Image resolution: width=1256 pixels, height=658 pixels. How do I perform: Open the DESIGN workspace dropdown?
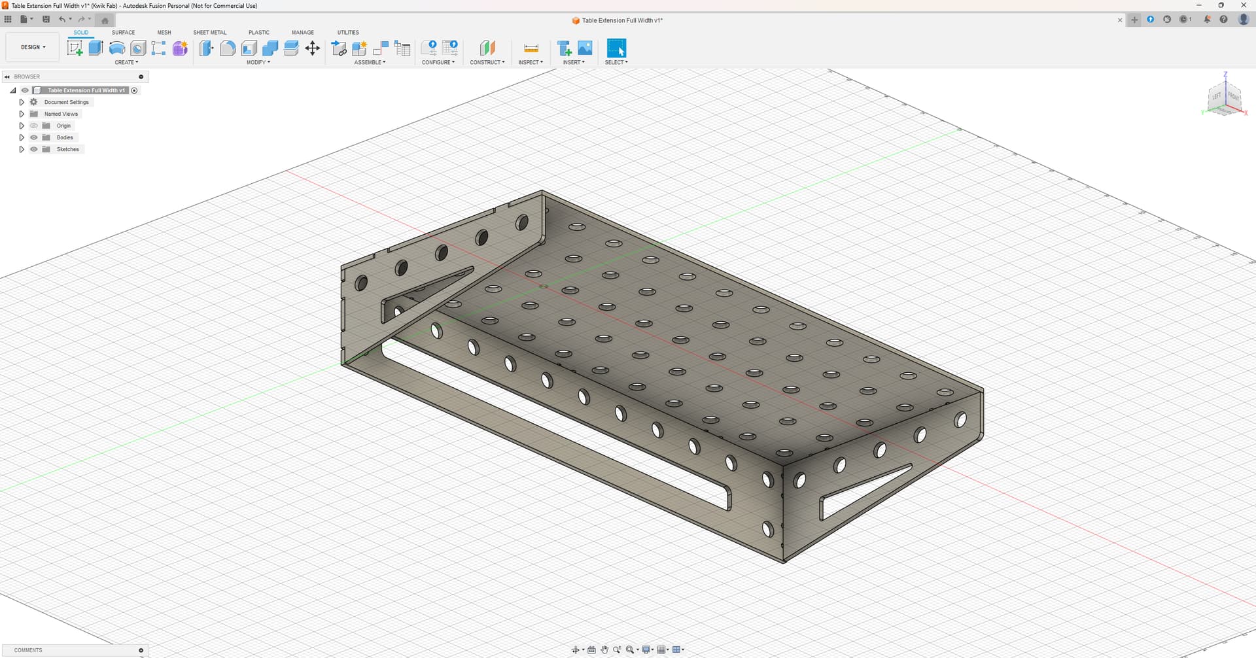(33, 47)
